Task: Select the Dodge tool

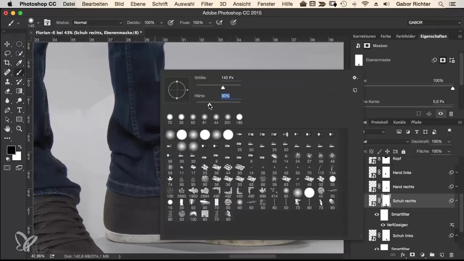Action: [19, 101]
